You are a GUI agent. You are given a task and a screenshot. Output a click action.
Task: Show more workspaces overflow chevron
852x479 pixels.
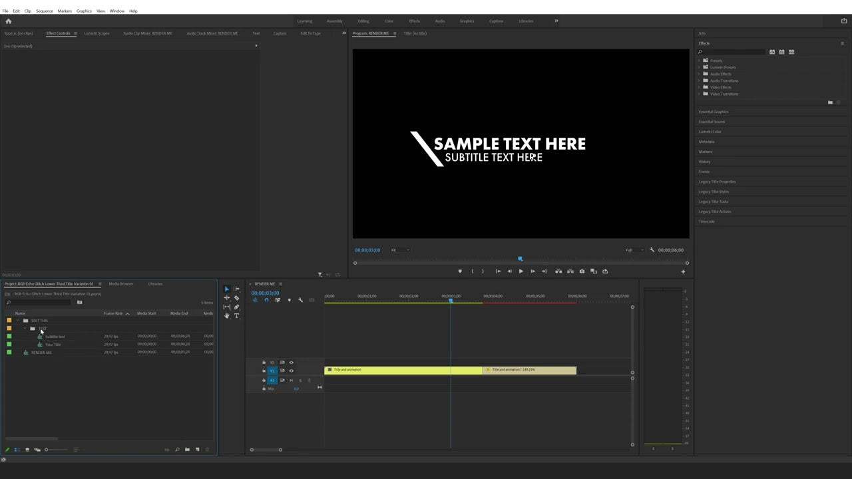click(556, 21)
